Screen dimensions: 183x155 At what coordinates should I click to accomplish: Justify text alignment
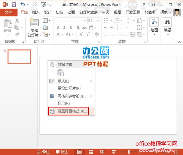[x=126, y=34]
